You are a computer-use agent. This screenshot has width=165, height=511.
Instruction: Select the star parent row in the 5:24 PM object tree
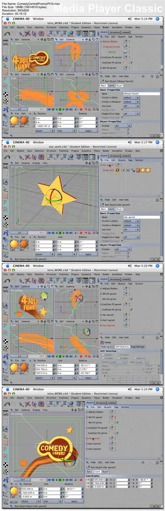coord(94,438)
